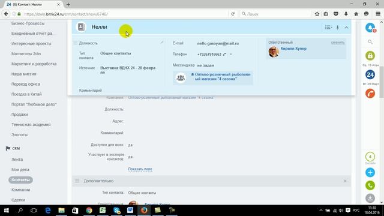
Task: Click the Дополнительно section drag handle
Action: point(77,181)
